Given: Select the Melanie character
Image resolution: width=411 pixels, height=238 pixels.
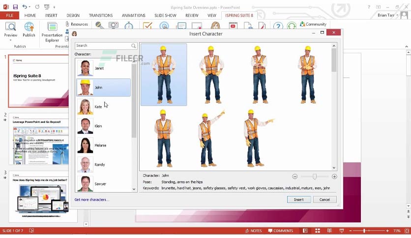Looking at the screenshot, I should pos(104,145).
